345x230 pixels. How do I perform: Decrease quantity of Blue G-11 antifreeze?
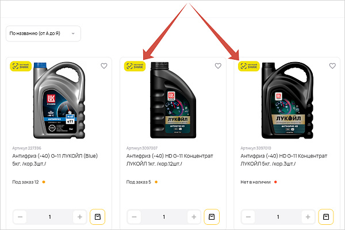click(21, 217)
